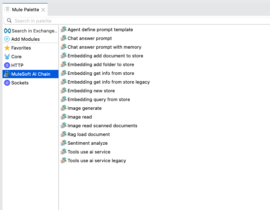Click the Exchange logo icon
The height and width of the screenshot is (210, 270).
(8, 31)
